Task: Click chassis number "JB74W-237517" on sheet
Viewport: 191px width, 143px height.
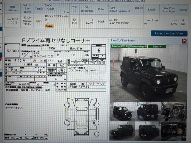Action: click(78, 87)
